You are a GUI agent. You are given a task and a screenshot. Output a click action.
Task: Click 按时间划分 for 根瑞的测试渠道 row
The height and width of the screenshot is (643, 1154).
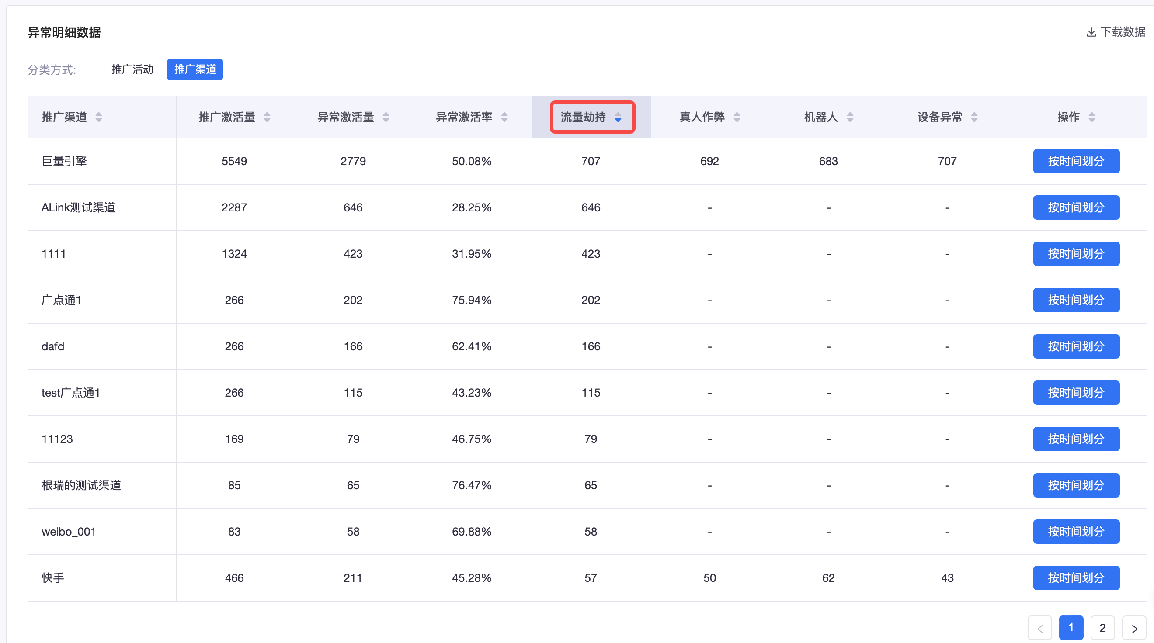(x=1076, y=485)
